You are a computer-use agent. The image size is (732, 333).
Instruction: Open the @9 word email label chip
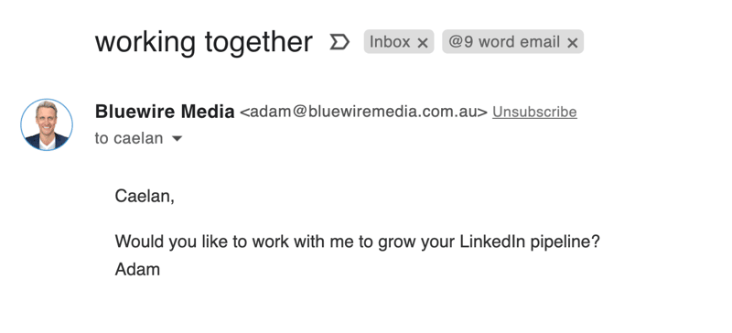point(504,42)
